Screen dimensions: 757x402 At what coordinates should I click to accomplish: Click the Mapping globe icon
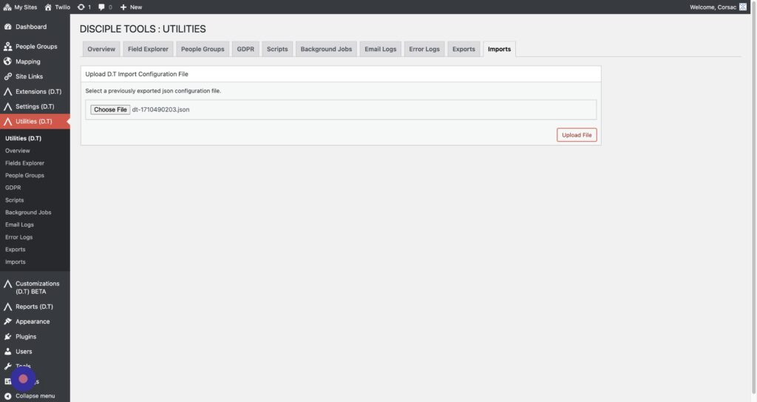[x=8, y=61]
